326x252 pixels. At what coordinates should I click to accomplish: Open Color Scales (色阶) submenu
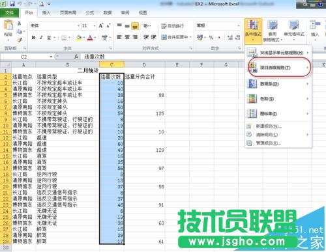pyautogui.click(x=278, y=99)
